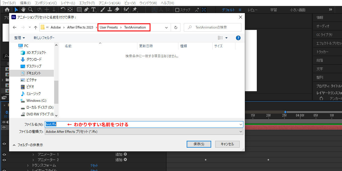
Task: Click リセット beside トランスフォーム
Action: coord(94,165)
